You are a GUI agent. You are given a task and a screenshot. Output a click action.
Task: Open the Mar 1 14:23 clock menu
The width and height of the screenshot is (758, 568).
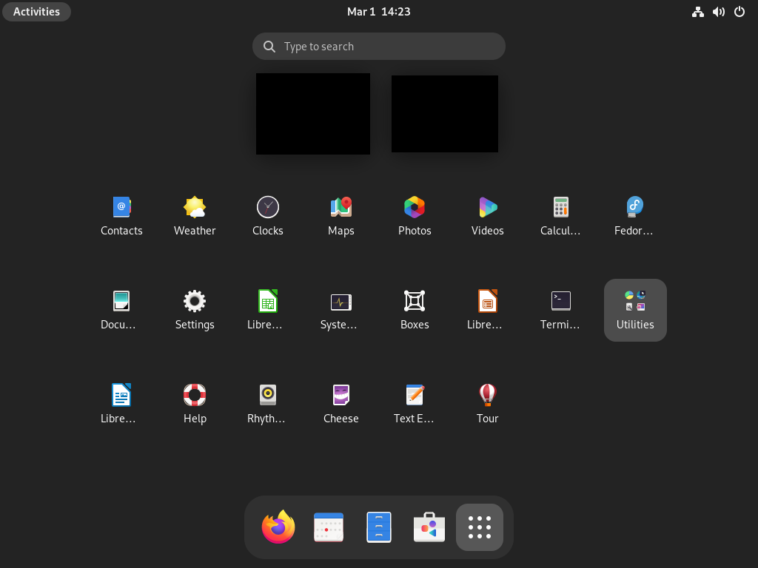[379, 12]
